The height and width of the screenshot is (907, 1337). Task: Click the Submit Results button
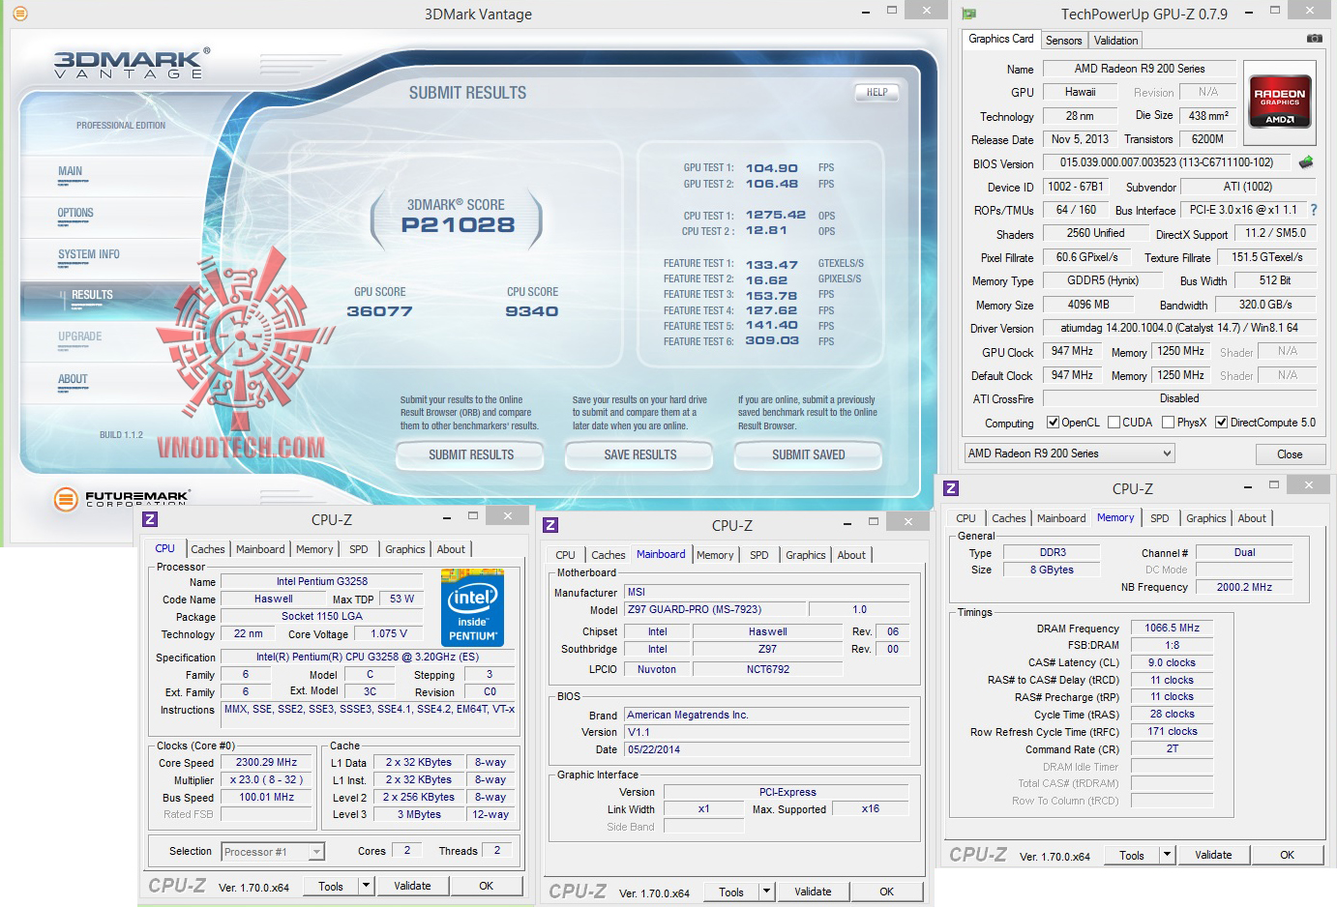tap(471, 454)
